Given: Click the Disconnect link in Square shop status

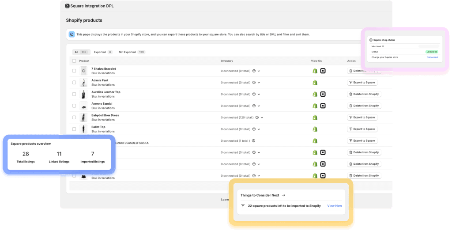Looking at the screenshot, I should (x=432, y=57).
